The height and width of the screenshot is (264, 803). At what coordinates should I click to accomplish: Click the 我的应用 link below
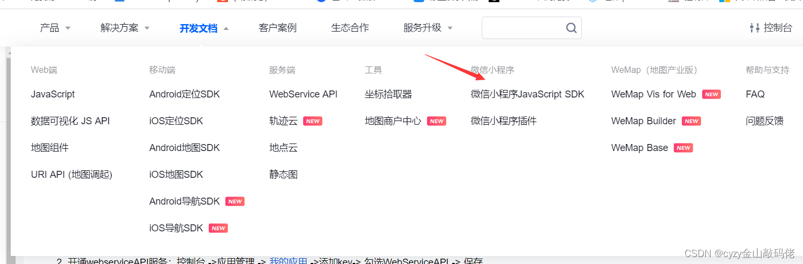(x=288, y=261)
